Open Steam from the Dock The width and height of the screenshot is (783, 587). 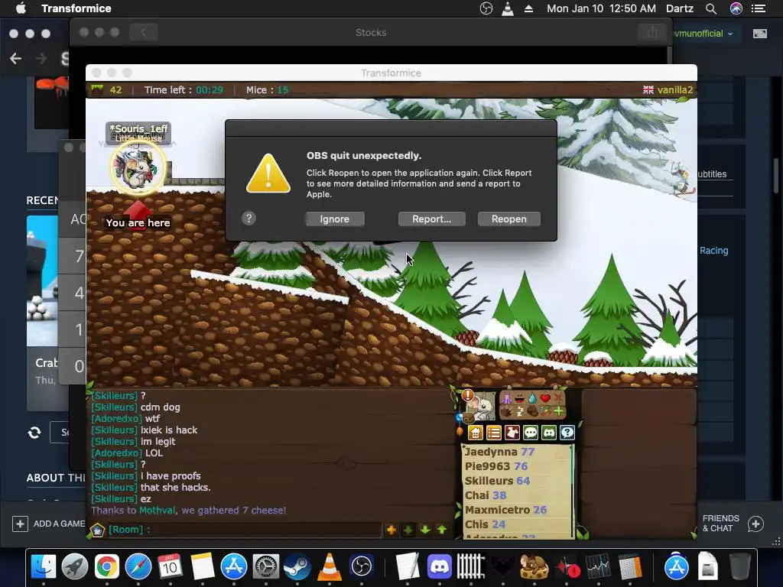click(x=297, y=566)
